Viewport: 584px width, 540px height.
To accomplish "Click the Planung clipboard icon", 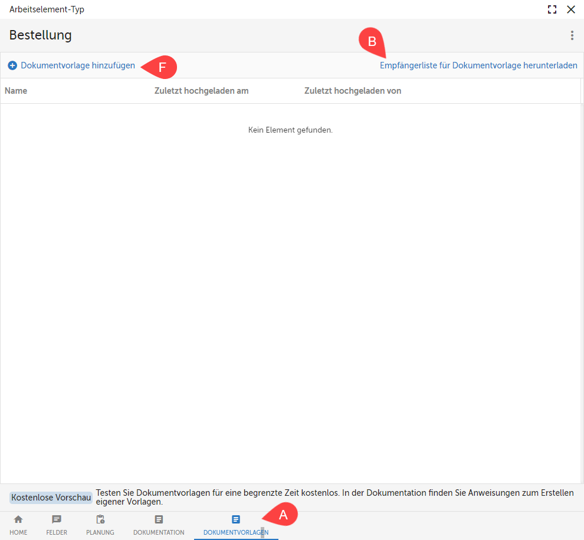I will [100, 519].
